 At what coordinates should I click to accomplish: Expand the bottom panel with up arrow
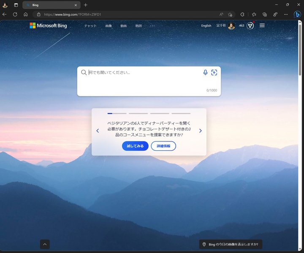coord(45,244)
